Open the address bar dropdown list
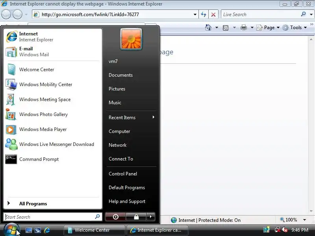The image size is (315, 236). click(195, 15)
